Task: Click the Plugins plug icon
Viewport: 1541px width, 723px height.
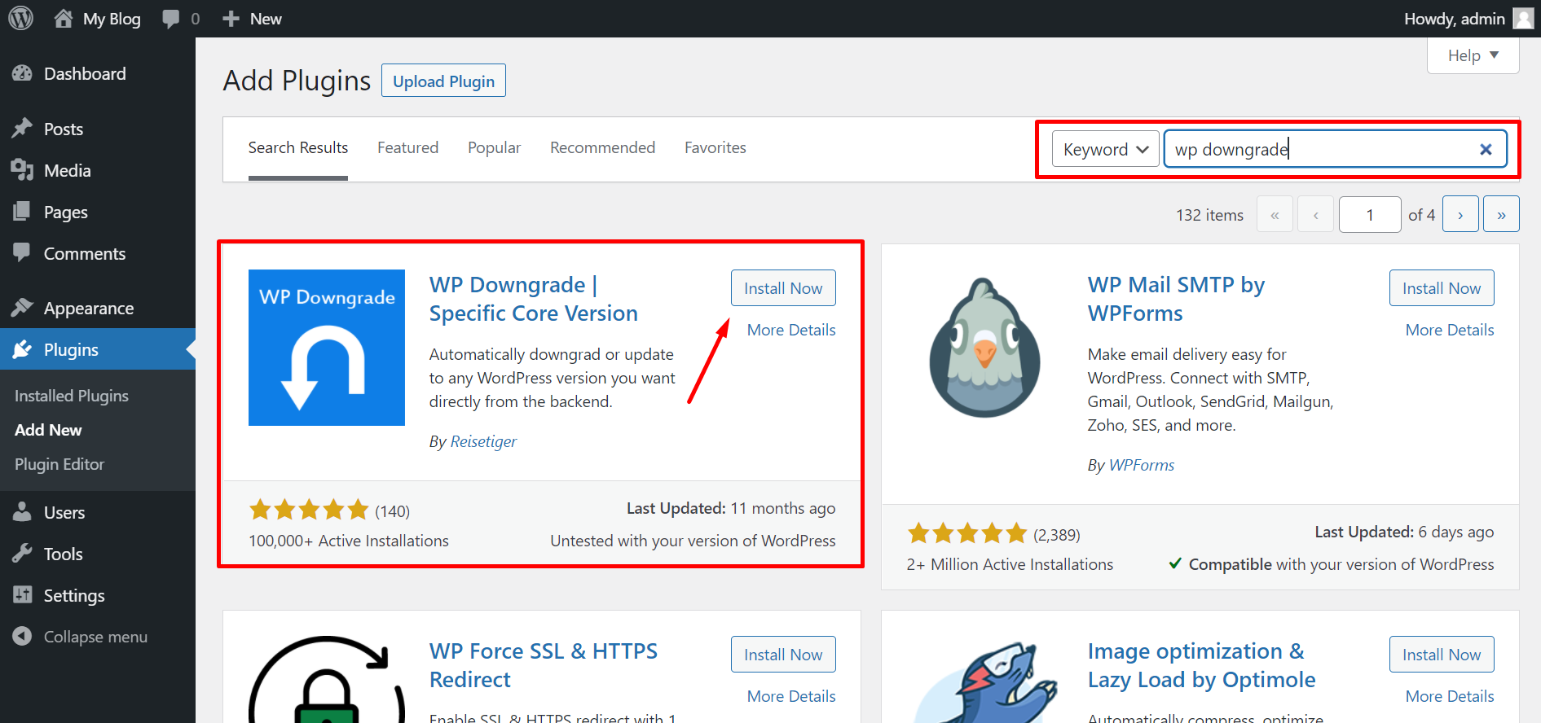Action: point(22,349)
